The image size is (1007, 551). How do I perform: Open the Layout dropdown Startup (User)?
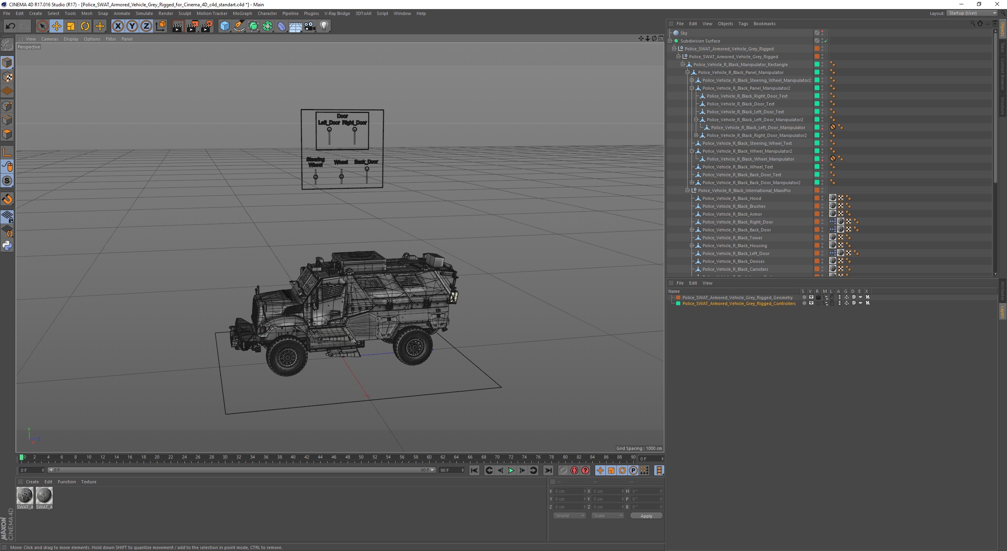[972, 13]
